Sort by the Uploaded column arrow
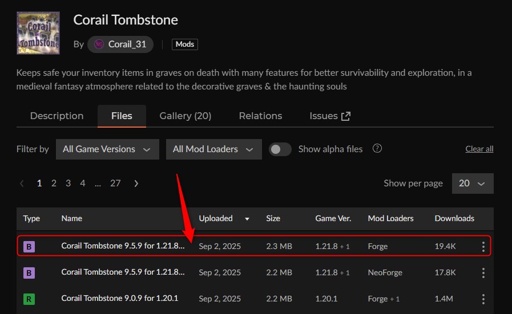 (x=247, y=219)
